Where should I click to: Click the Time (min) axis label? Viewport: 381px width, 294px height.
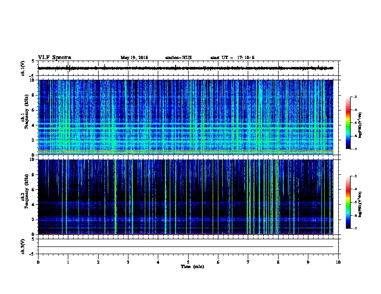pos(192,267)
